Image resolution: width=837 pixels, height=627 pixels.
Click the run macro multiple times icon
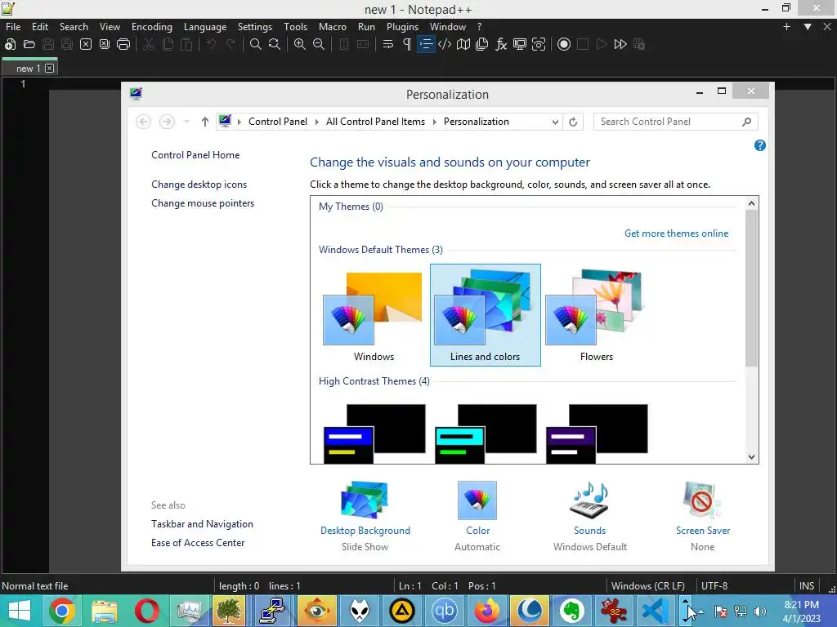[620, 44]
